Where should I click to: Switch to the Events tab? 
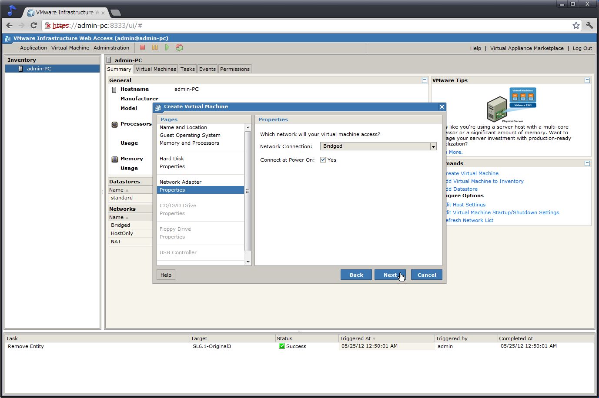207,69
